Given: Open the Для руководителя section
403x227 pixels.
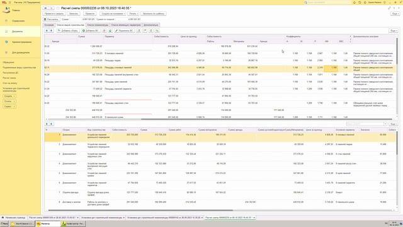Looking at the screenshot, I should point(21,52).
